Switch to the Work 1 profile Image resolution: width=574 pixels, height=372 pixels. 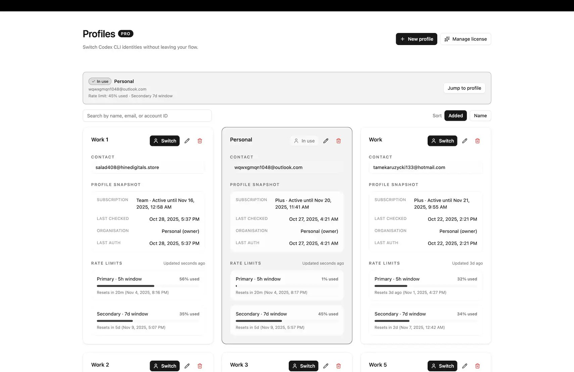(x=164, y=141)
